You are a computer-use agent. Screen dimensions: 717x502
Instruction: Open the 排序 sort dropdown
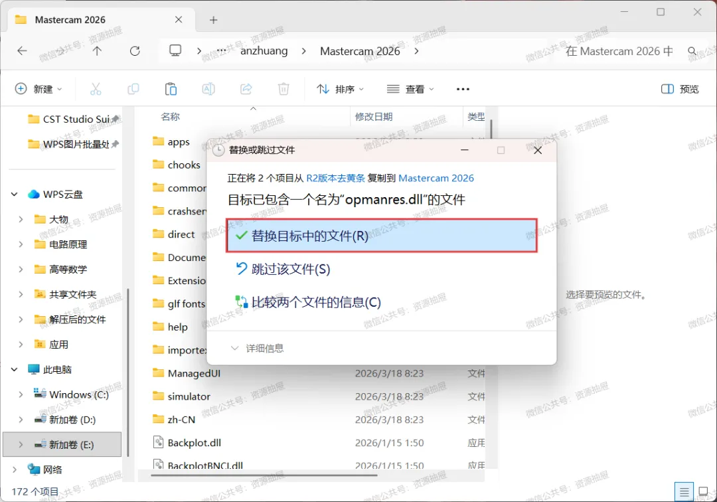[x=340, y=89]
